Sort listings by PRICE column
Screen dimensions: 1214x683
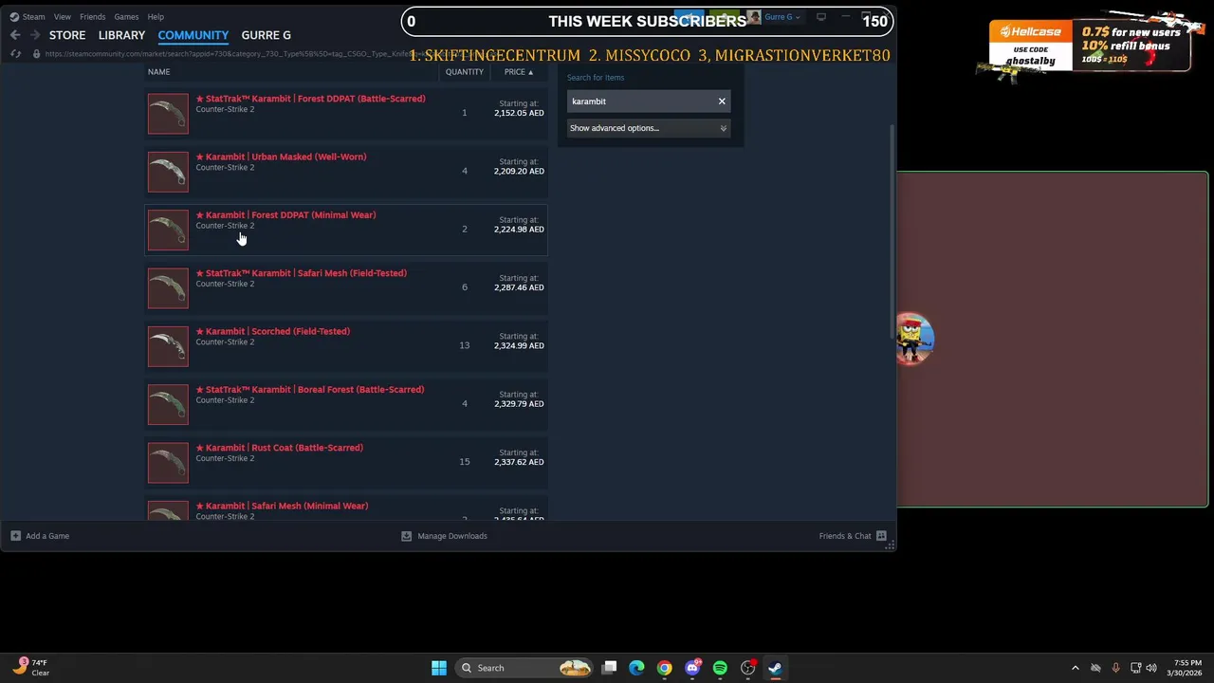tap(519, 72)
